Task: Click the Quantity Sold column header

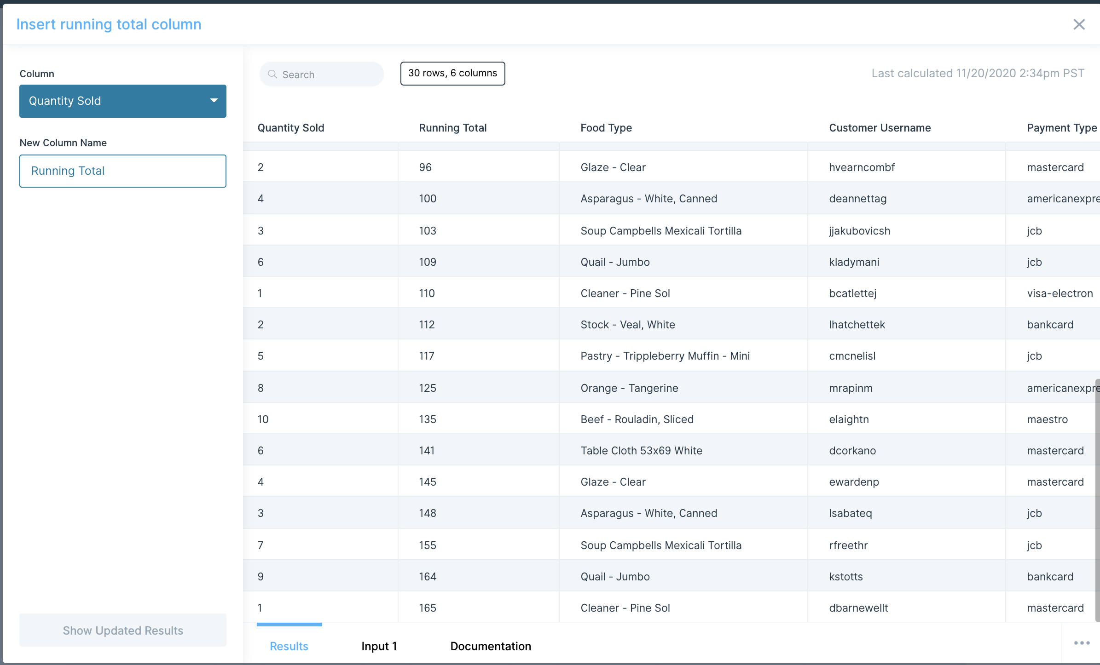Action: [x=291, y=128]
